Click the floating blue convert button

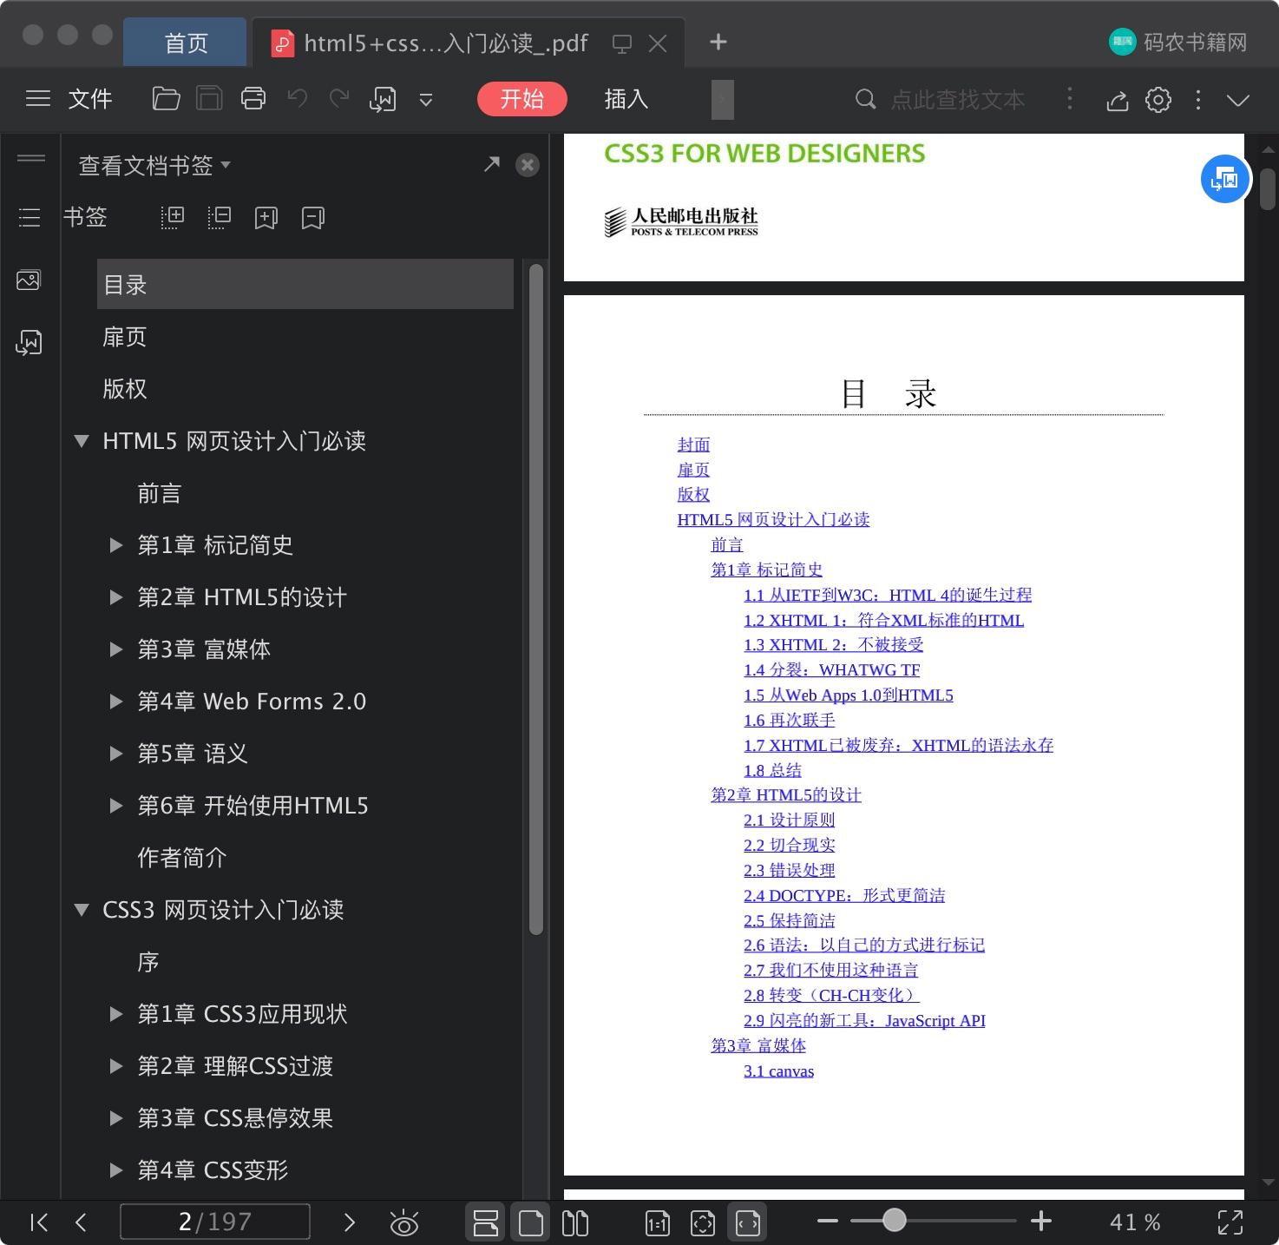click(x=1224, y=179)
